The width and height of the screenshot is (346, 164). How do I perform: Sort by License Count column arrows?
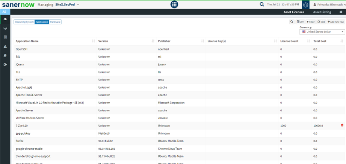pos(308,41)
